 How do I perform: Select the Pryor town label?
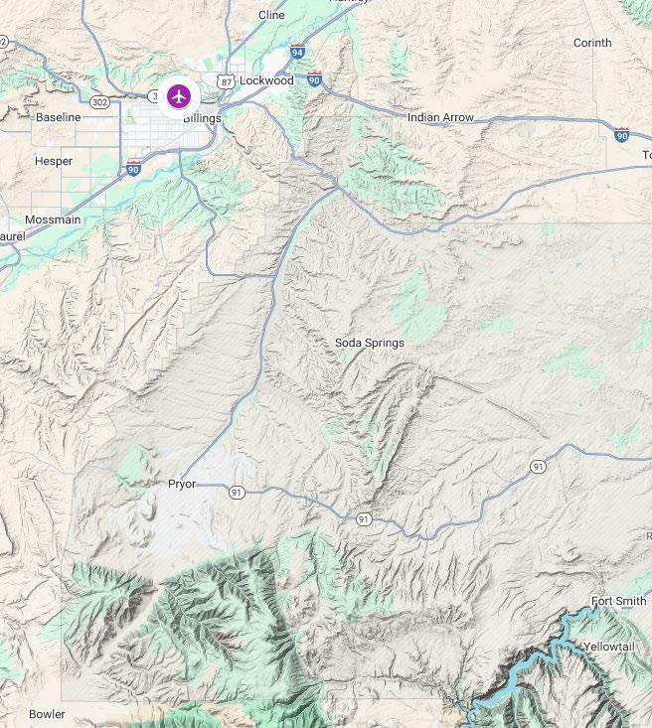click(x=182, y=484)
